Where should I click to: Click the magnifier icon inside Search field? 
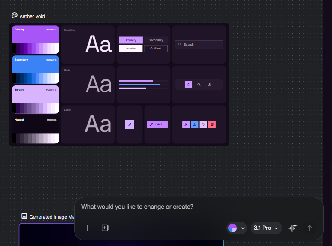(180, 44)
